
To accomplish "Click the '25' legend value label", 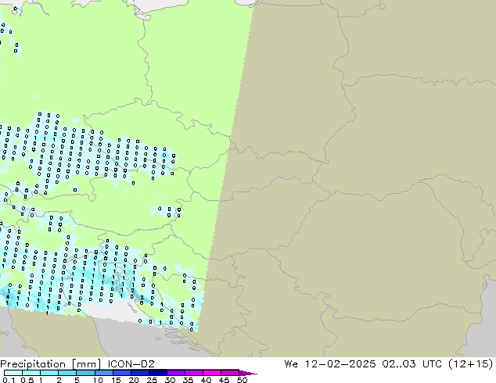I will click(152, 380).
